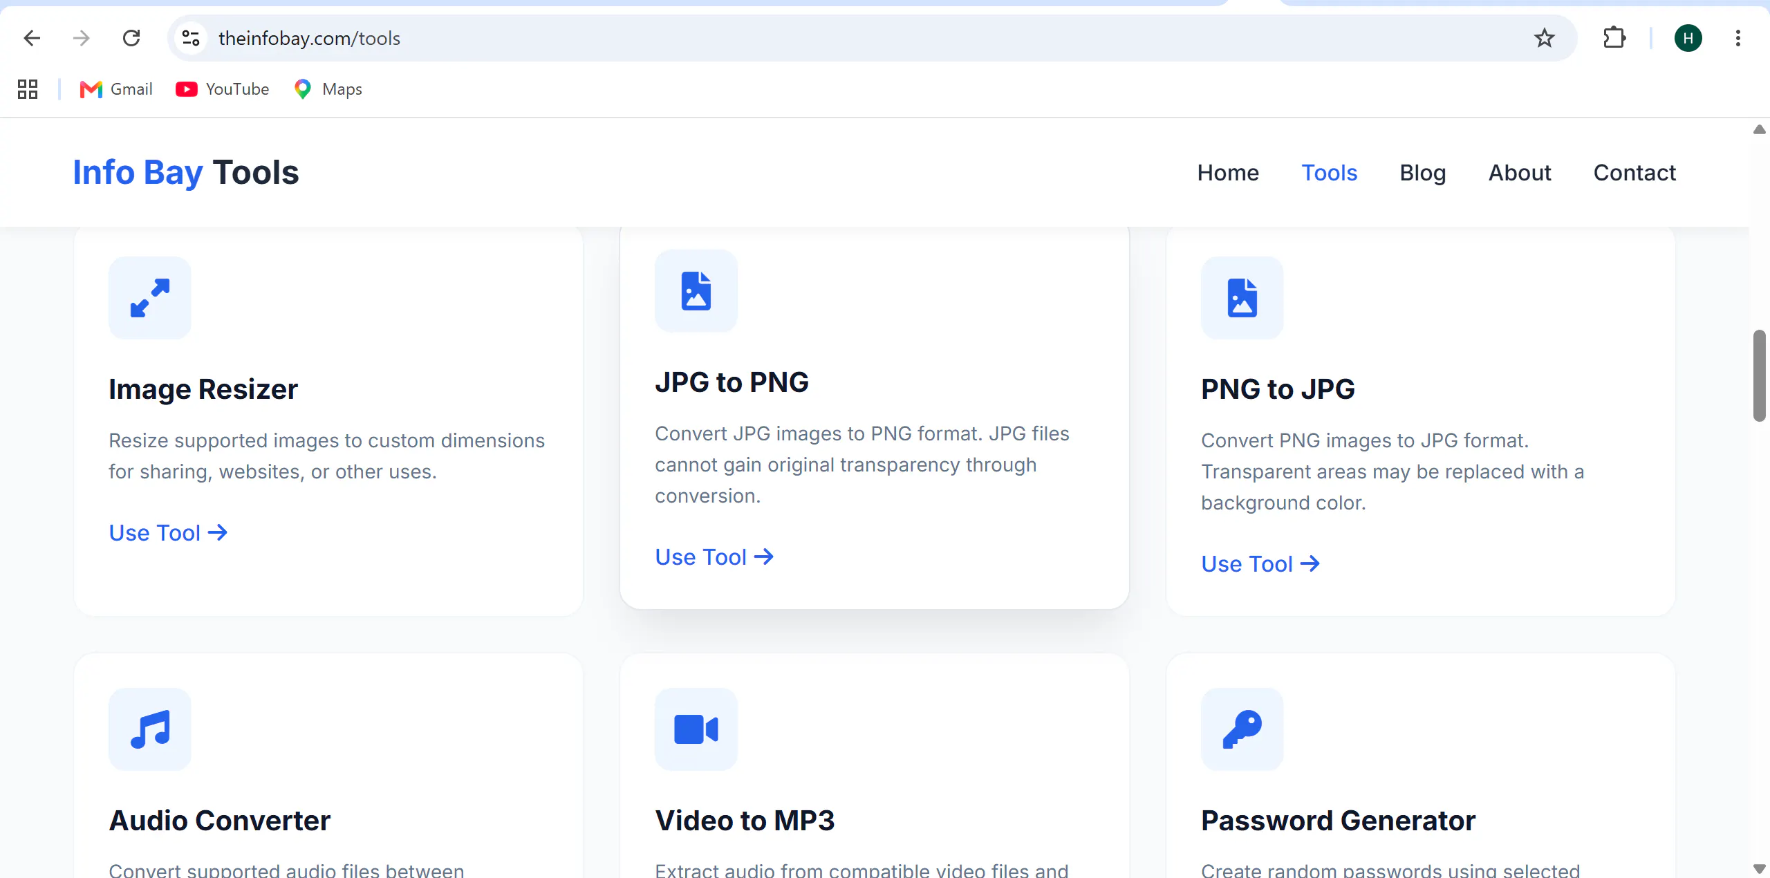
Task: Open the apps grid in bookmarks bar
Action: point(28,89)
